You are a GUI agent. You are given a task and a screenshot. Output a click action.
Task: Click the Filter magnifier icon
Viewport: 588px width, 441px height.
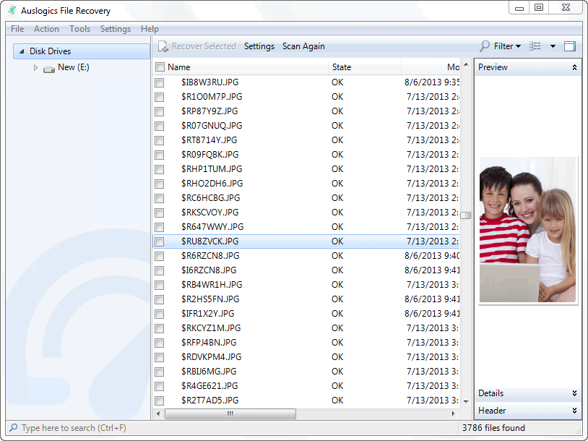(485, 46)
